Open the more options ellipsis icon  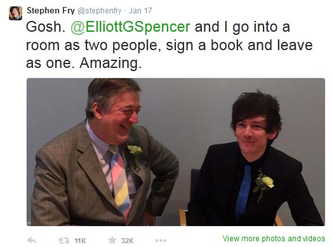tap(161, 241)
